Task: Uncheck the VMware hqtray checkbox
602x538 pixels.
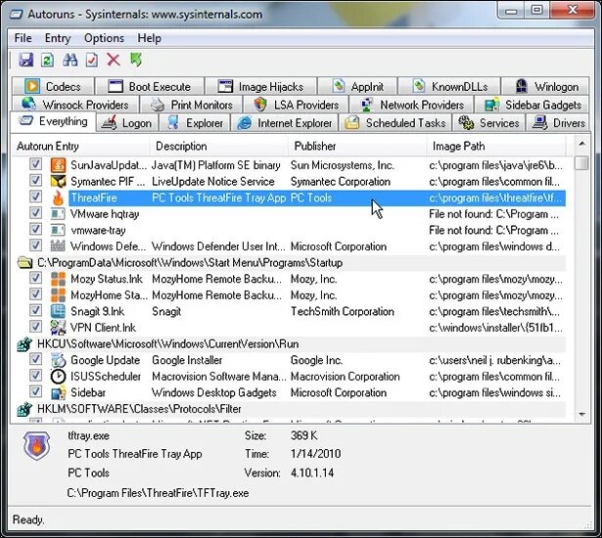Action: [x=35, y=213]
